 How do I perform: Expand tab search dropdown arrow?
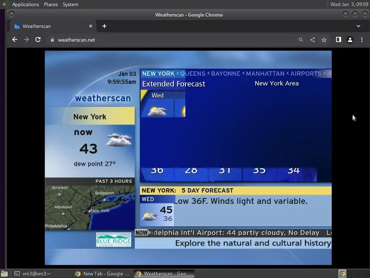[358, 26]
